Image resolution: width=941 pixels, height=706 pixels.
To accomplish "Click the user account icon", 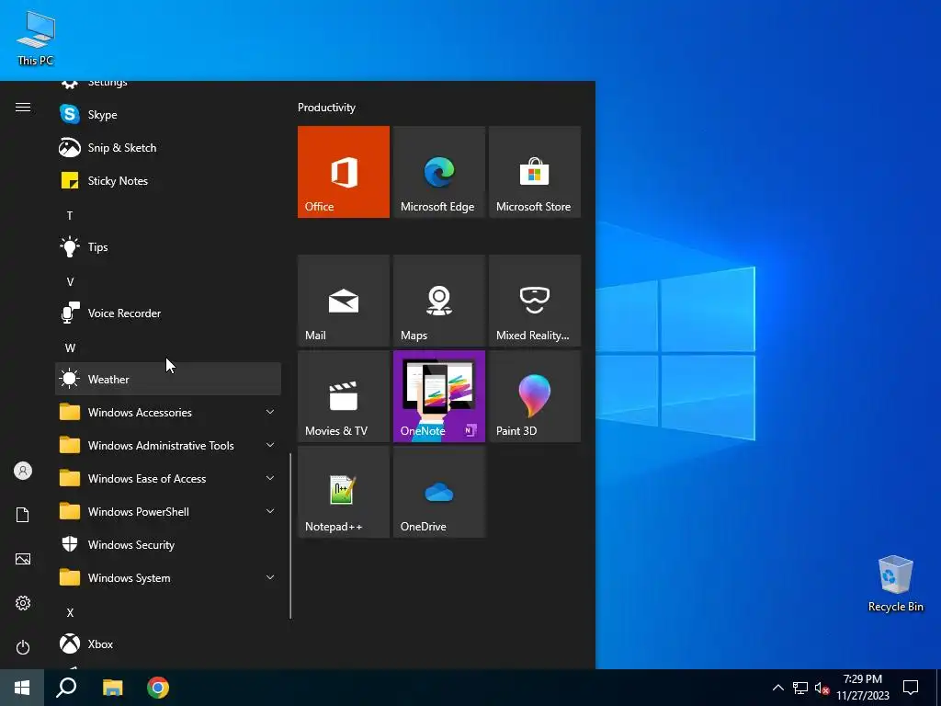I will pyautogui.click(x=23, y=471).
